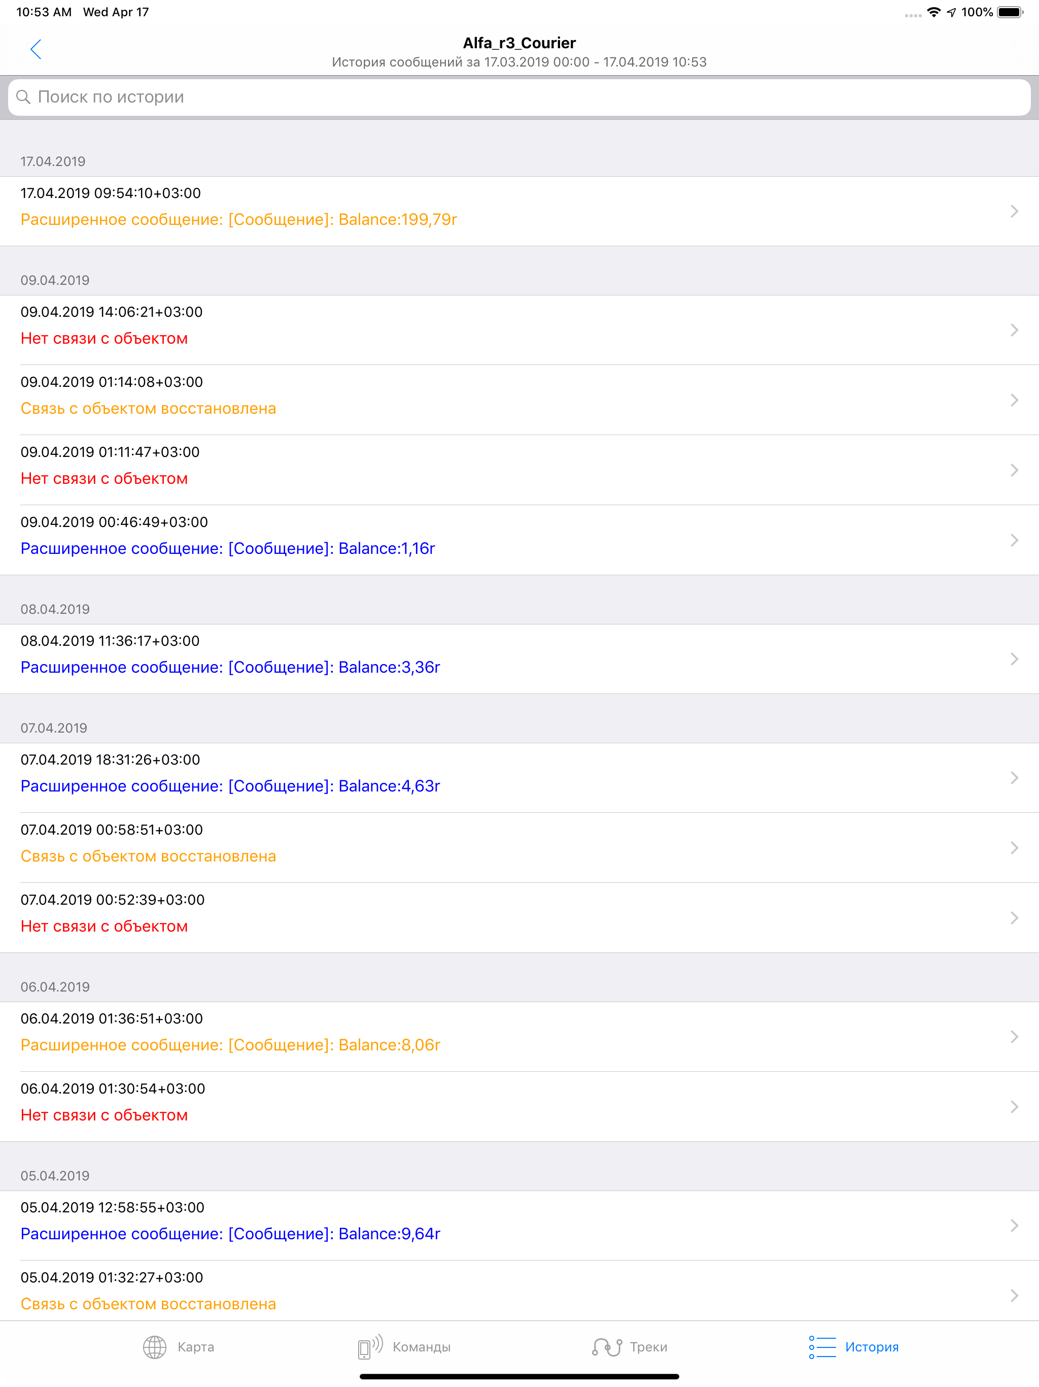Image resolution: width=1039 pixels, height=1387 pixels.
Task: Focus the history search field
Action: (519, 97)
